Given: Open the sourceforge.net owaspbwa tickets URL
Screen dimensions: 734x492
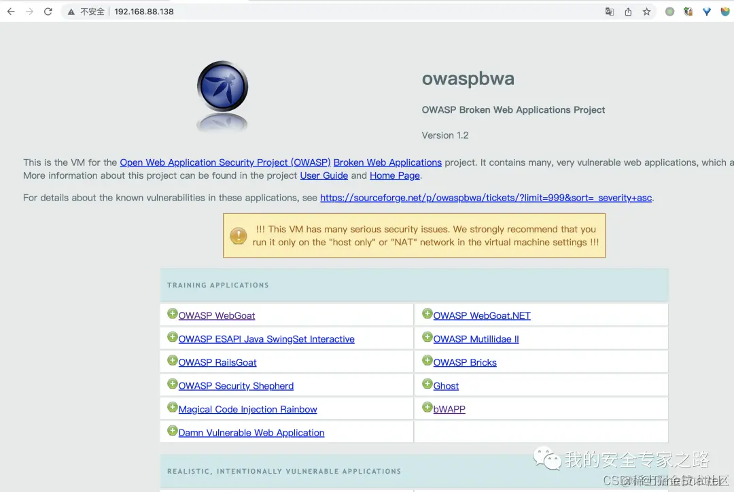Looking at the screenshot, I should [486, 198].
